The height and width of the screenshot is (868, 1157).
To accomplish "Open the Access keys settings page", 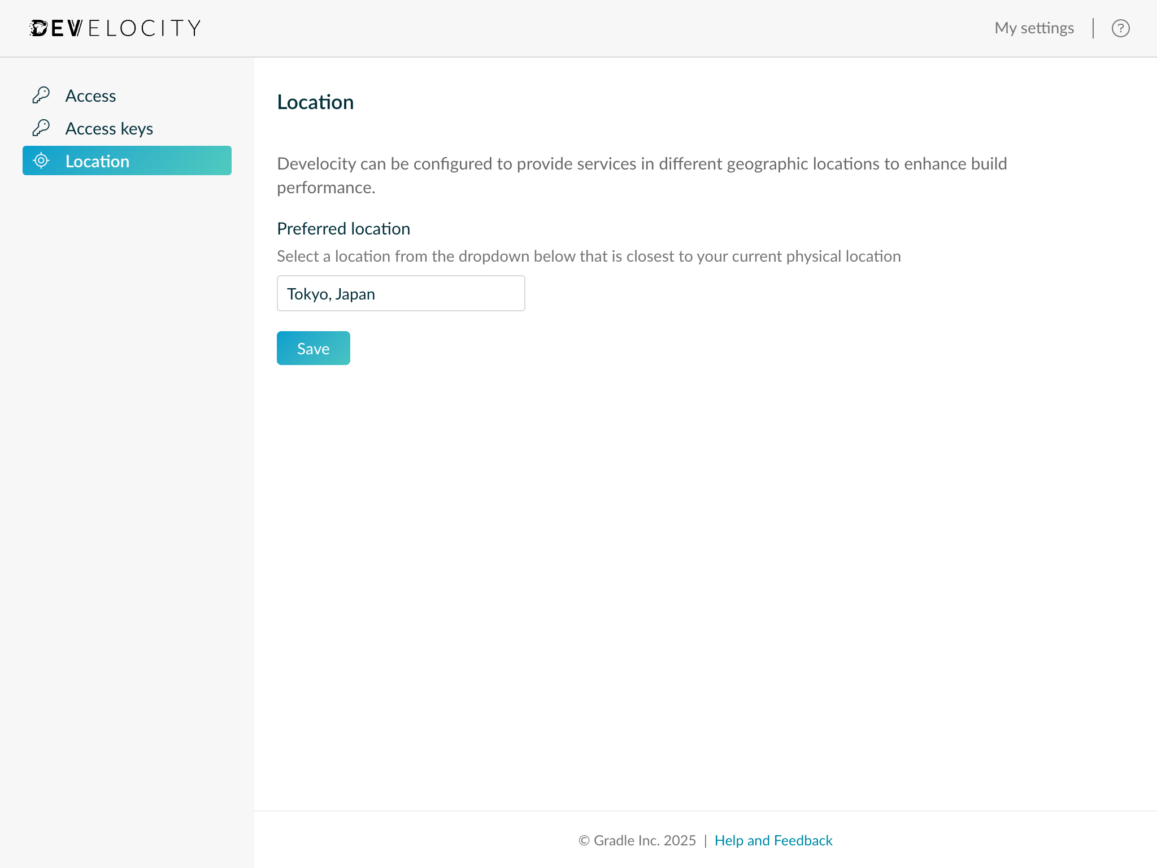I will 108,128.
